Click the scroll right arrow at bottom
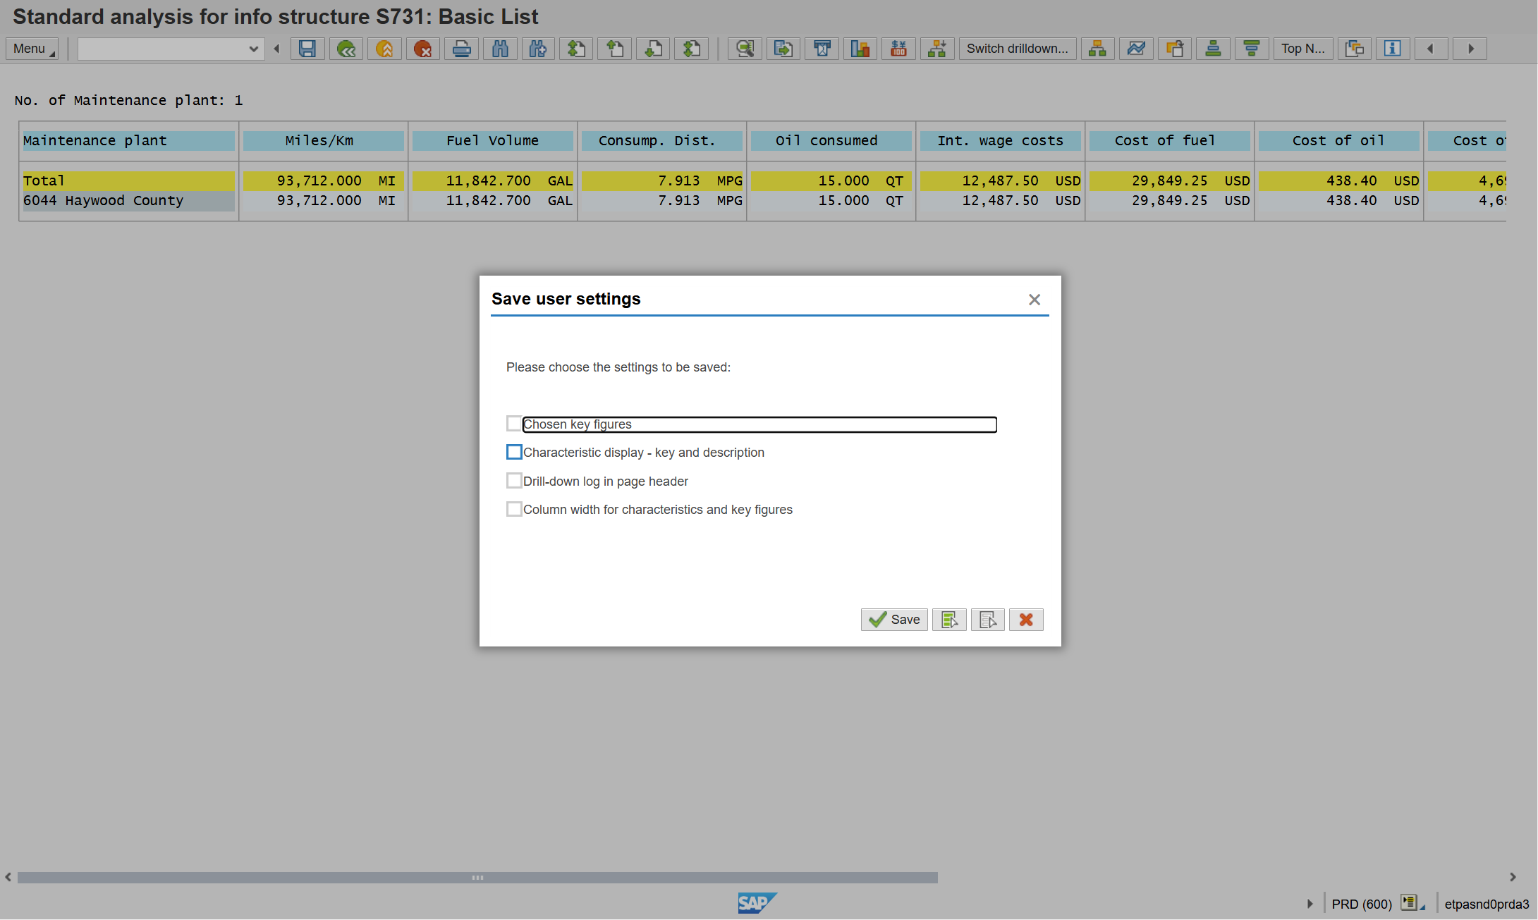 click(x=1513, y=878)
